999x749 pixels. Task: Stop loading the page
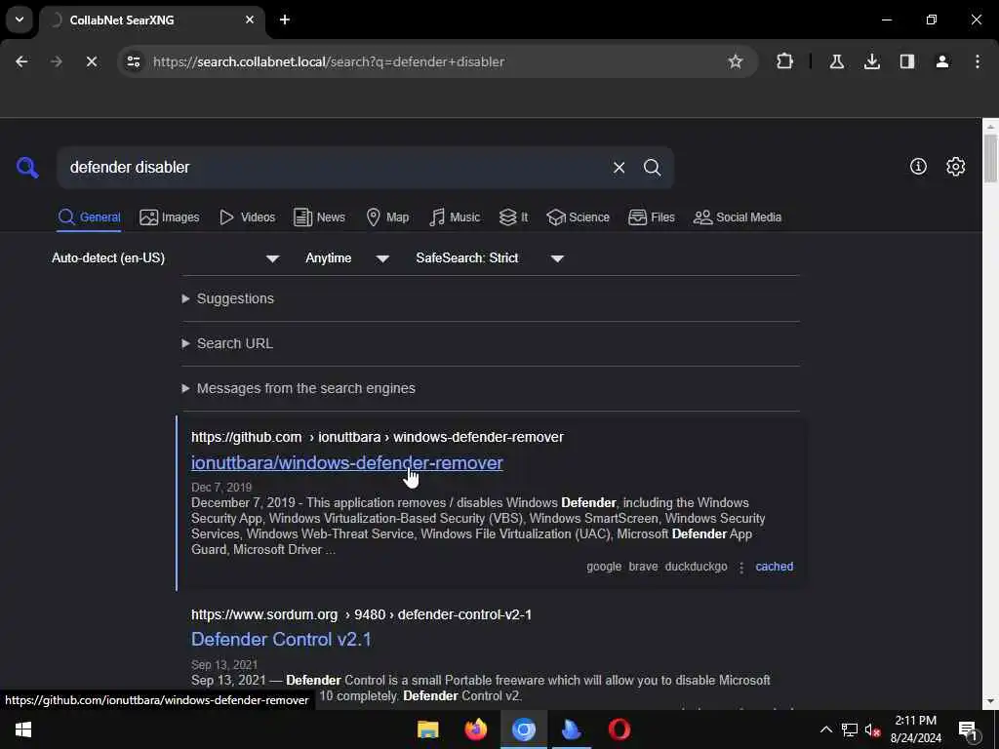tap(91, 61)
